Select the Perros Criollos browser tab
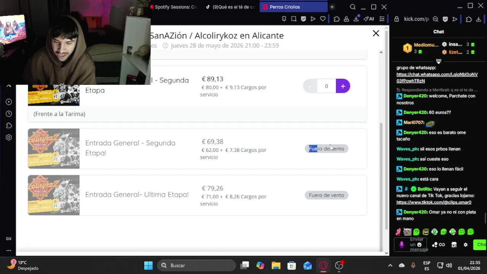Screen dimensions: 487x274 coord(294,7)
